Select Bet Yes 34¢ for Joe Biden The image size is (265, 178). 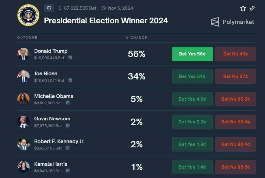[192, 76]
